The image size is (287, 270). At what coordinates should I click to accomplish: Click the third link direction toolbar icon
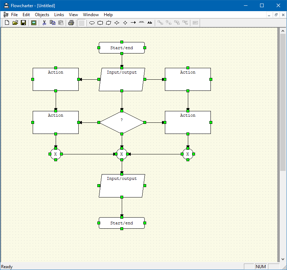(177, 23)
